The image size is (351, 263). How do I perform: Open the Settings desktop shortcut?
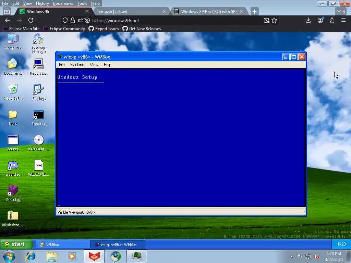[x=39, y=92]
